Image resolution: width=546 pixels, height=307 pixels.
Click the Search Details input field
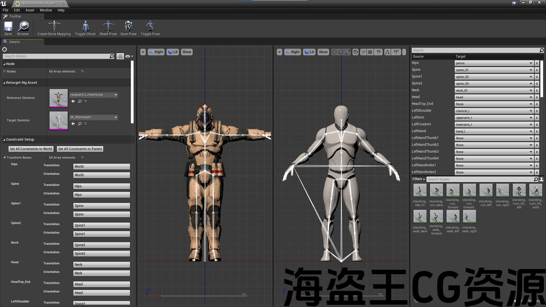pos(56,56)
